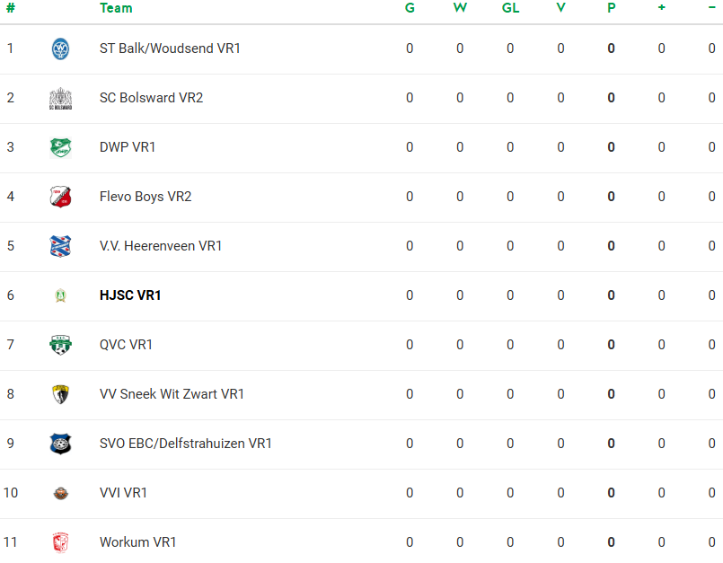Image resolution: width=723 pixels, height=563 pixels.
Task: Open the HJSC club emblem
Action: point(60,295)
